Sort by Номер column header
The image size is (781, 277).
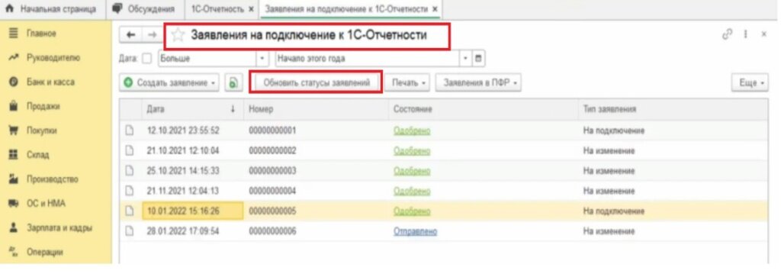coord(315,109)
